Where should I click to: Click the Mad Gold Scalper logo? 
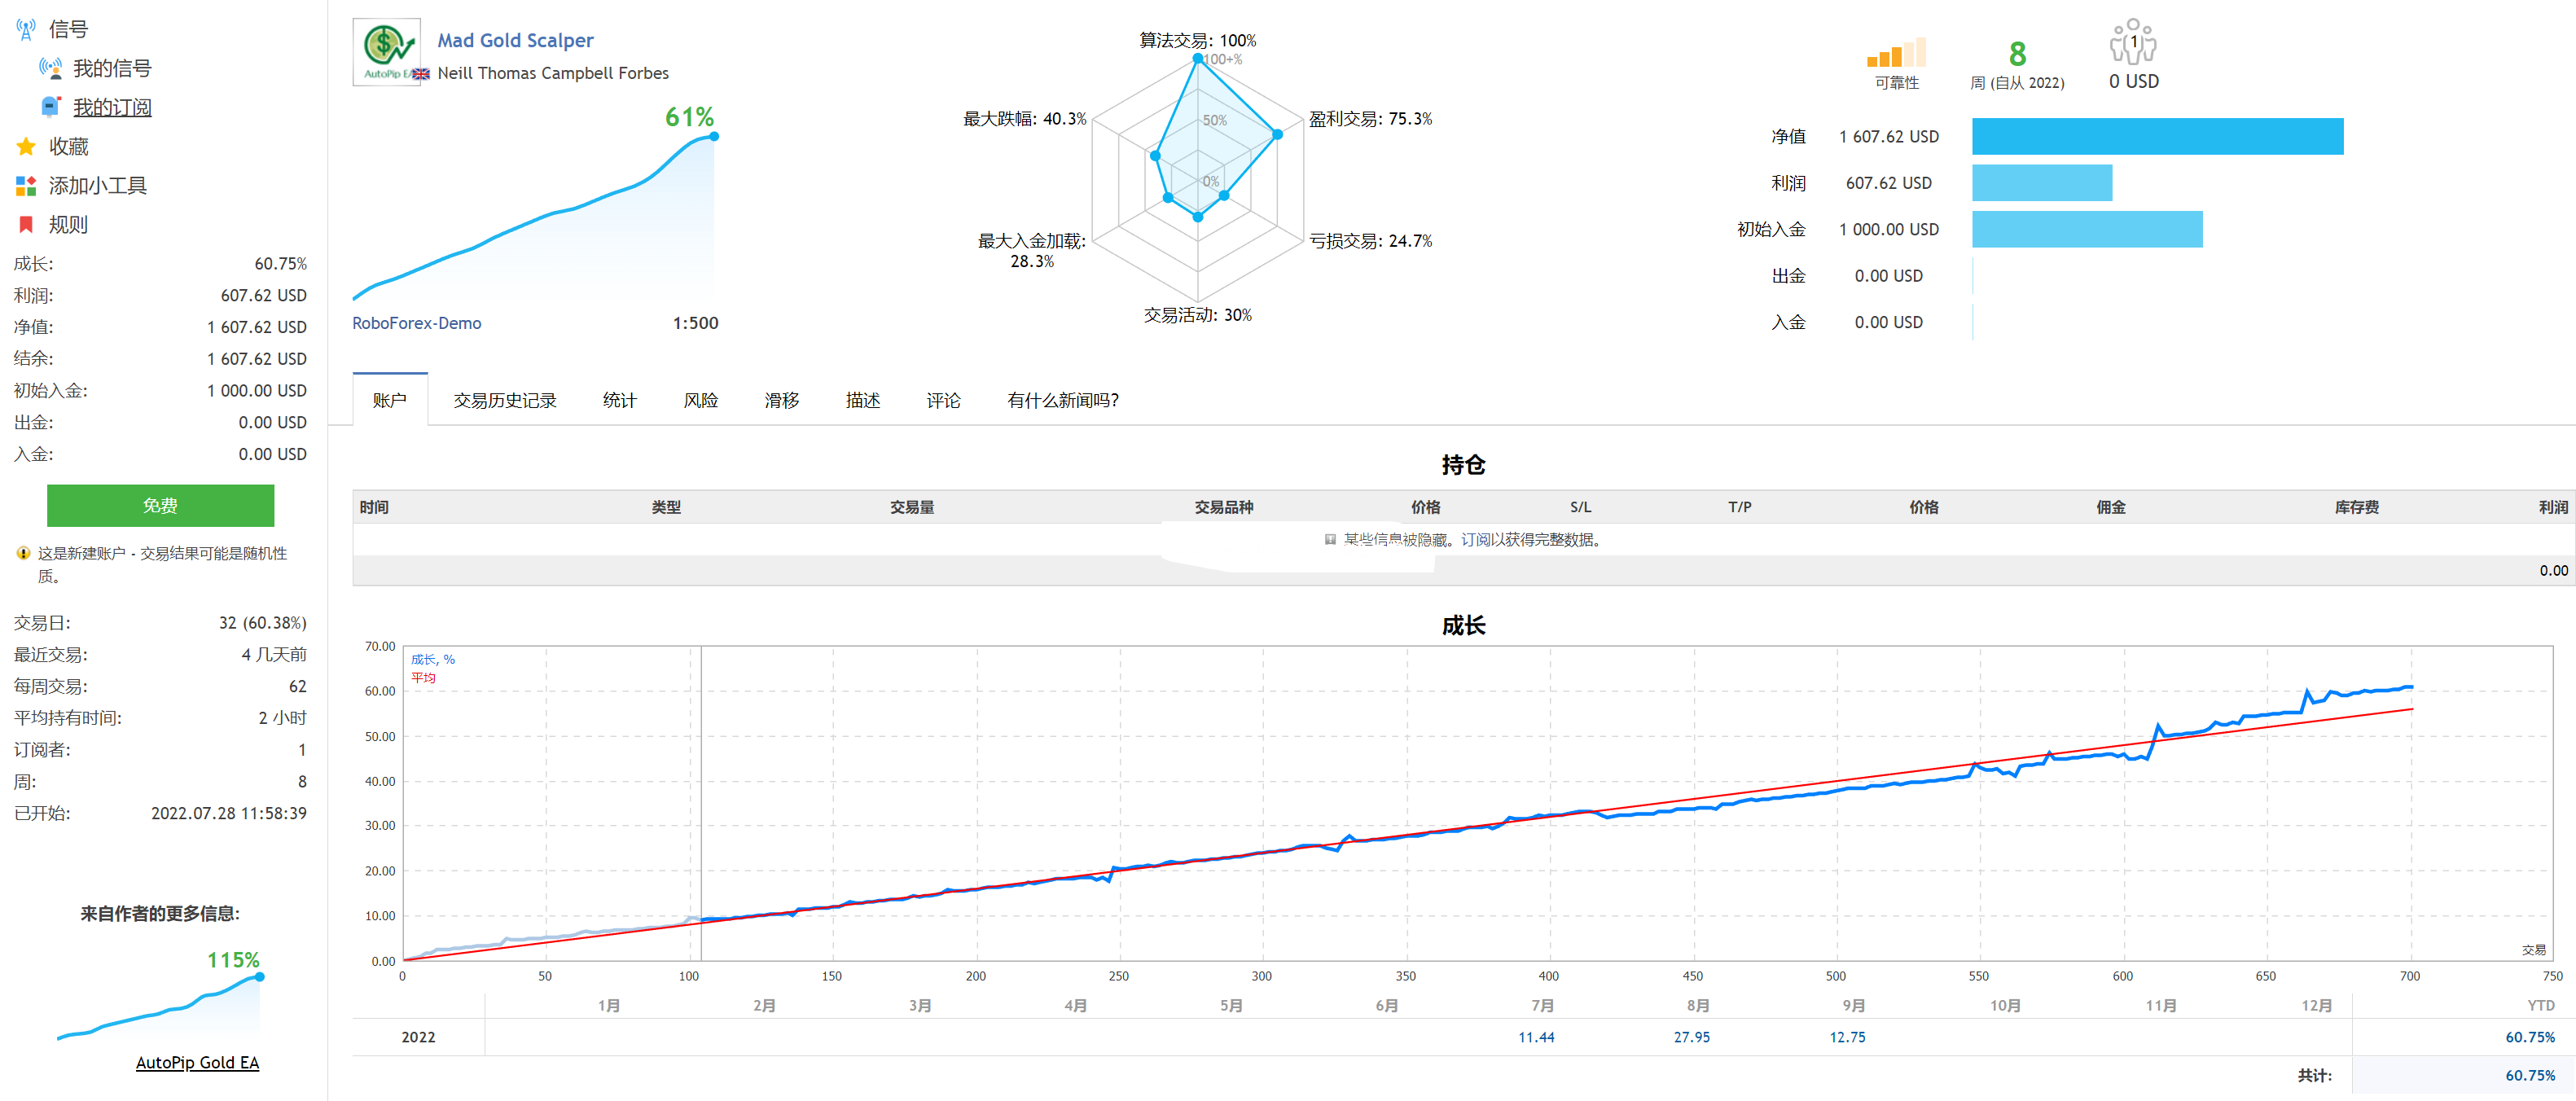coord(387,52)
